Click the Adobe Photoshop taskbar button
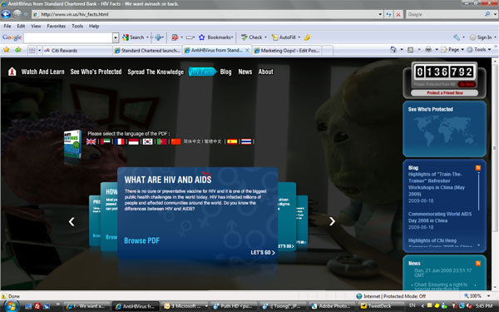The width and height of the screenshot is (499, 312). tap(332, 306)
